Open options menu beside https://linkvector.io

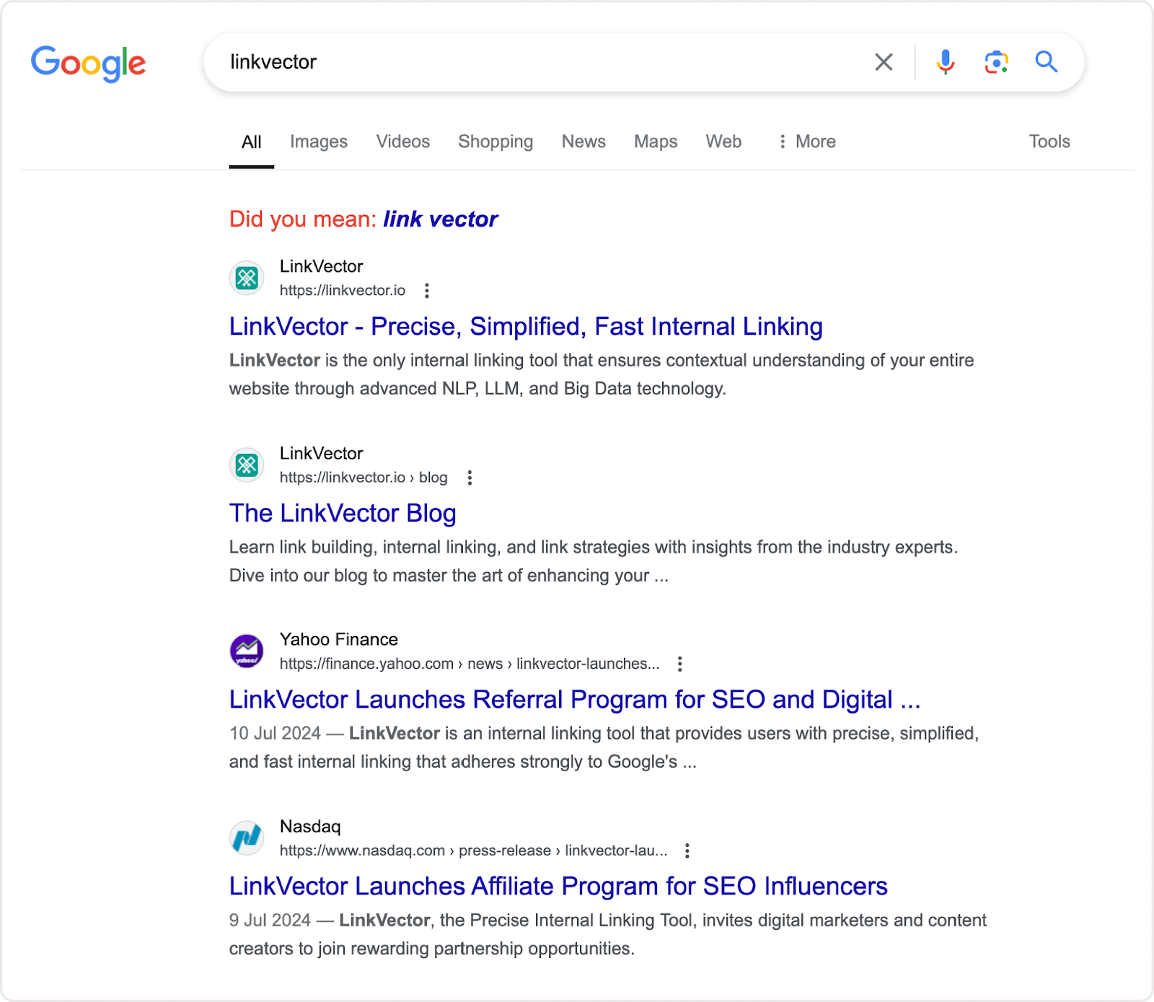tap(427, 291)
